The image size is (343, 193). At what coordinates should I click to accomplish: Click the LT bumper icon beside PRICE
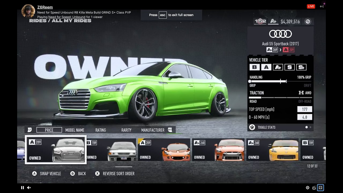30,130
